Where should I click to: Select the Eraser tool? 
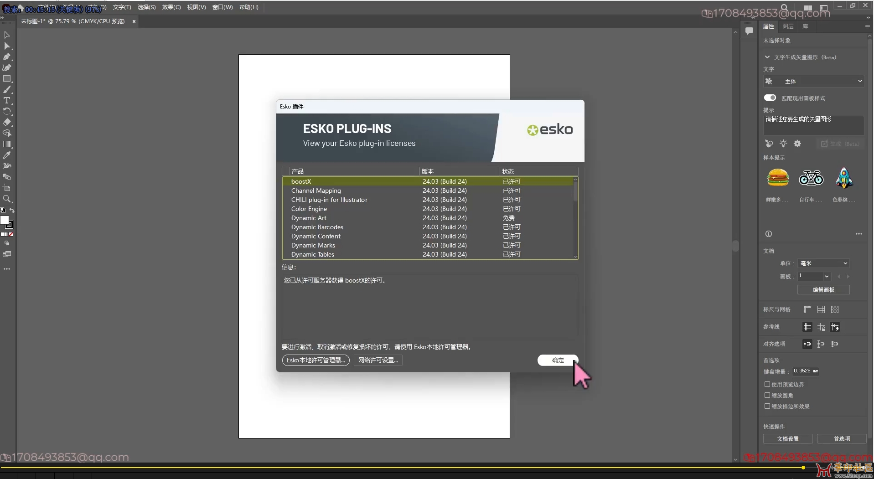pyautogui.click(x=7, y=122)
